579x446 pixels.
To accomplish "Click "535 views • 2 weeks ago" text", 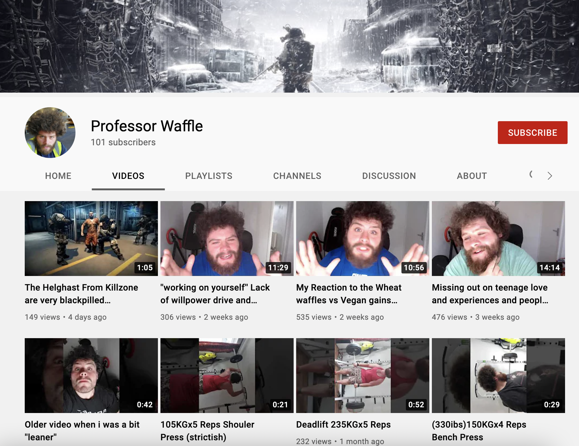I will click(340, 317).
